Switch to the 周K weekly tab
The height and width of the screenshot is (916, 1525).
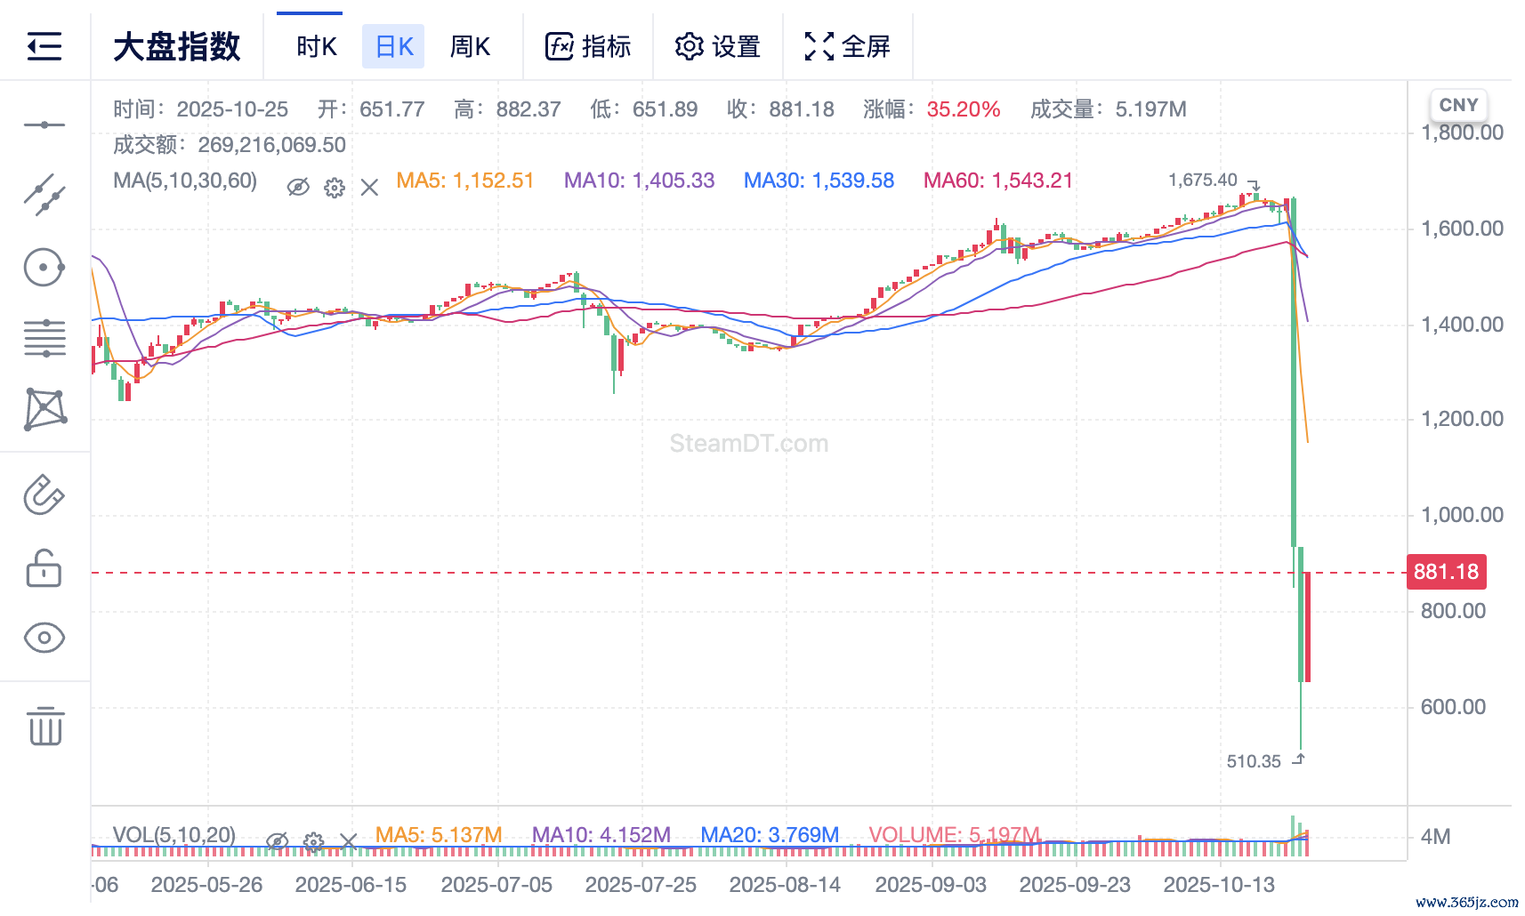[x=470, y=46]
